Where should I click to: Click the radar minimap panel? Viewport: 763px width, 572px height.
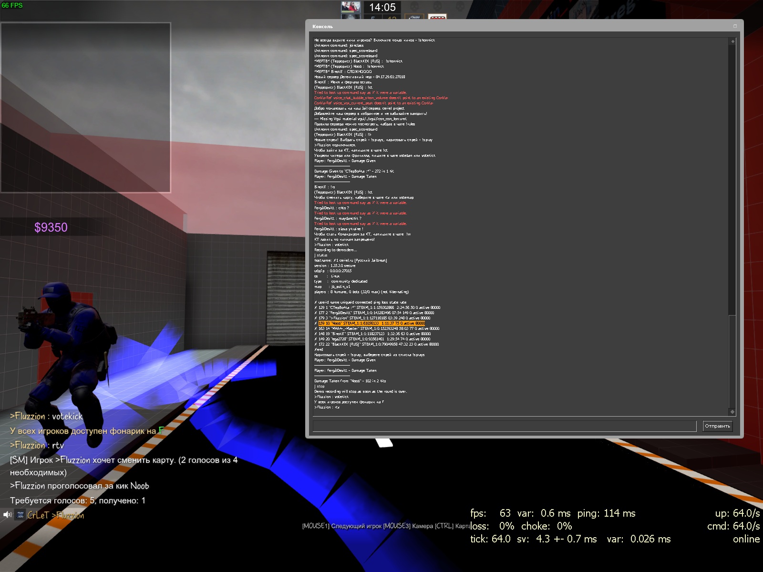pyautogui.click(x=85, y=107)
